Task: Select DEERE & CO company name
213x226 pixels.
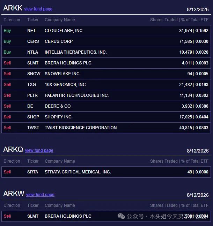Action: pos(58,106)
